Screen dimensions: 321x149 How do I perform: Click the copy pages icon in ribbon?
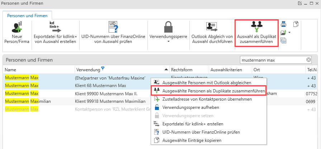point(296,24)
